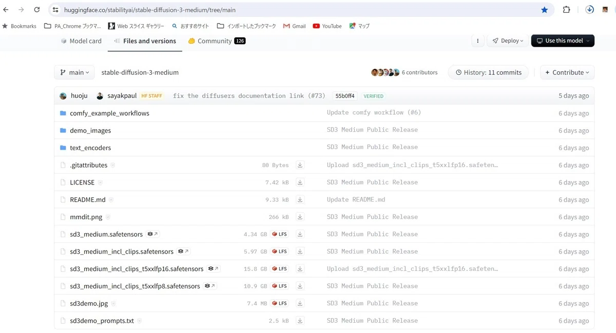Open the Gmail bookmark

(294, 26)
